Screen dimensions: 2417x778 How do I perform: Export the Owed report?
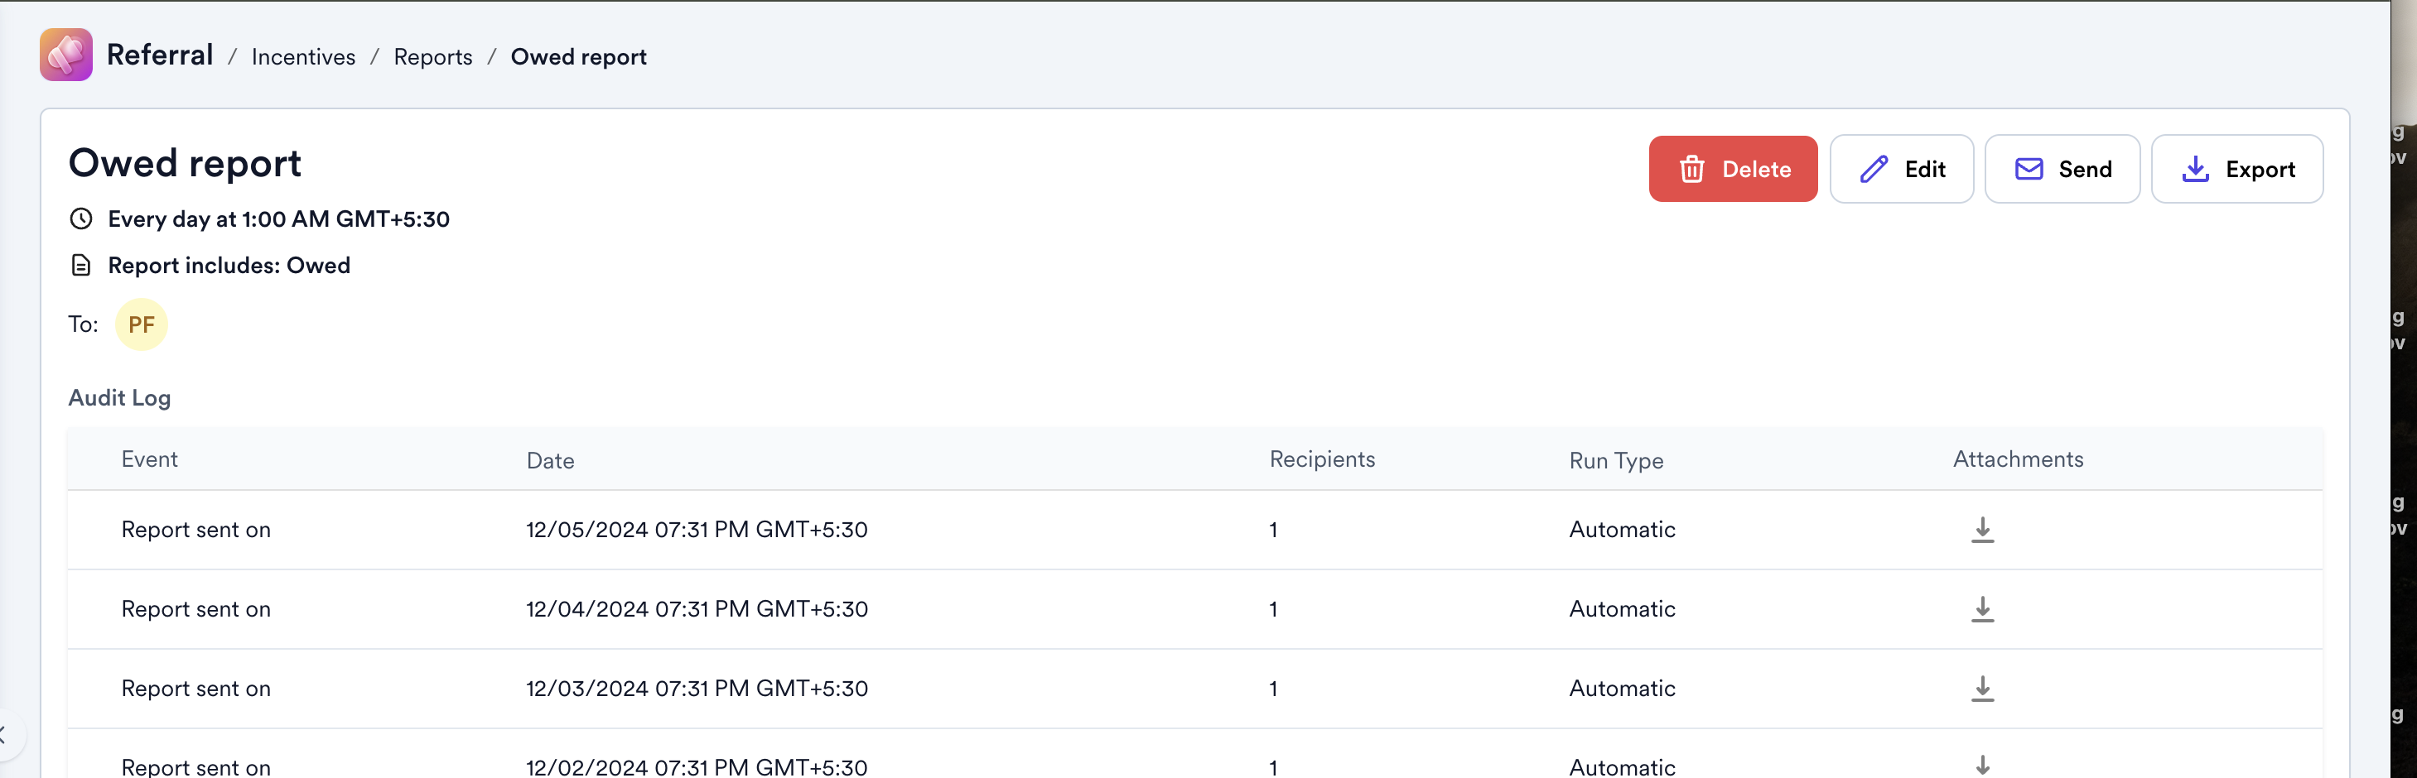[x=2236, y=169]
